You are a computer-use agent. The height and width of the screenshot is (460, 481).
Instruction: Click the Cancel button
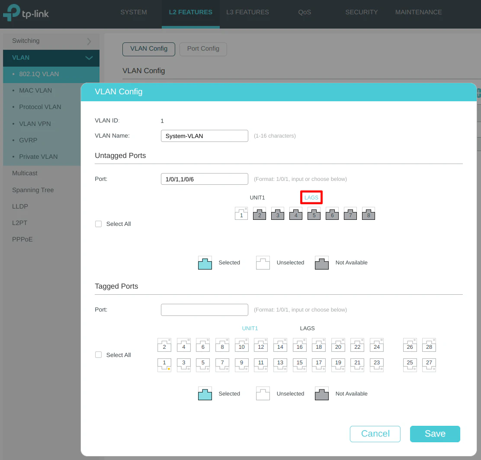click(375, 434)
